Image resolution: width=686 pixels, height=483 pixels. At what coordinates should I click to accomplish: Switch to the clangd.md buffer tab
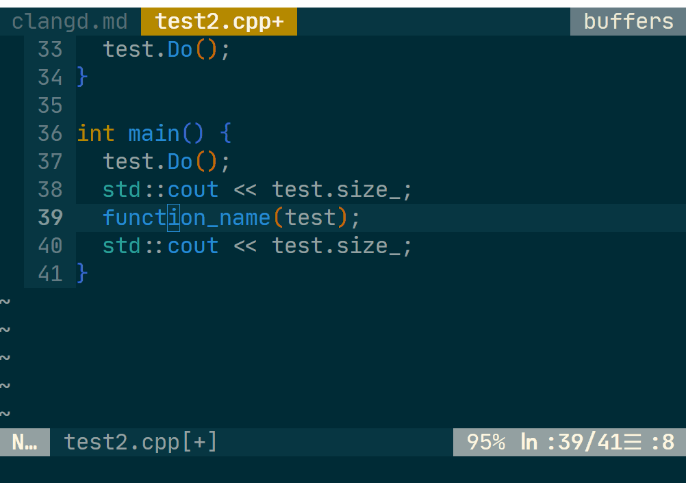tap(70, 21)
